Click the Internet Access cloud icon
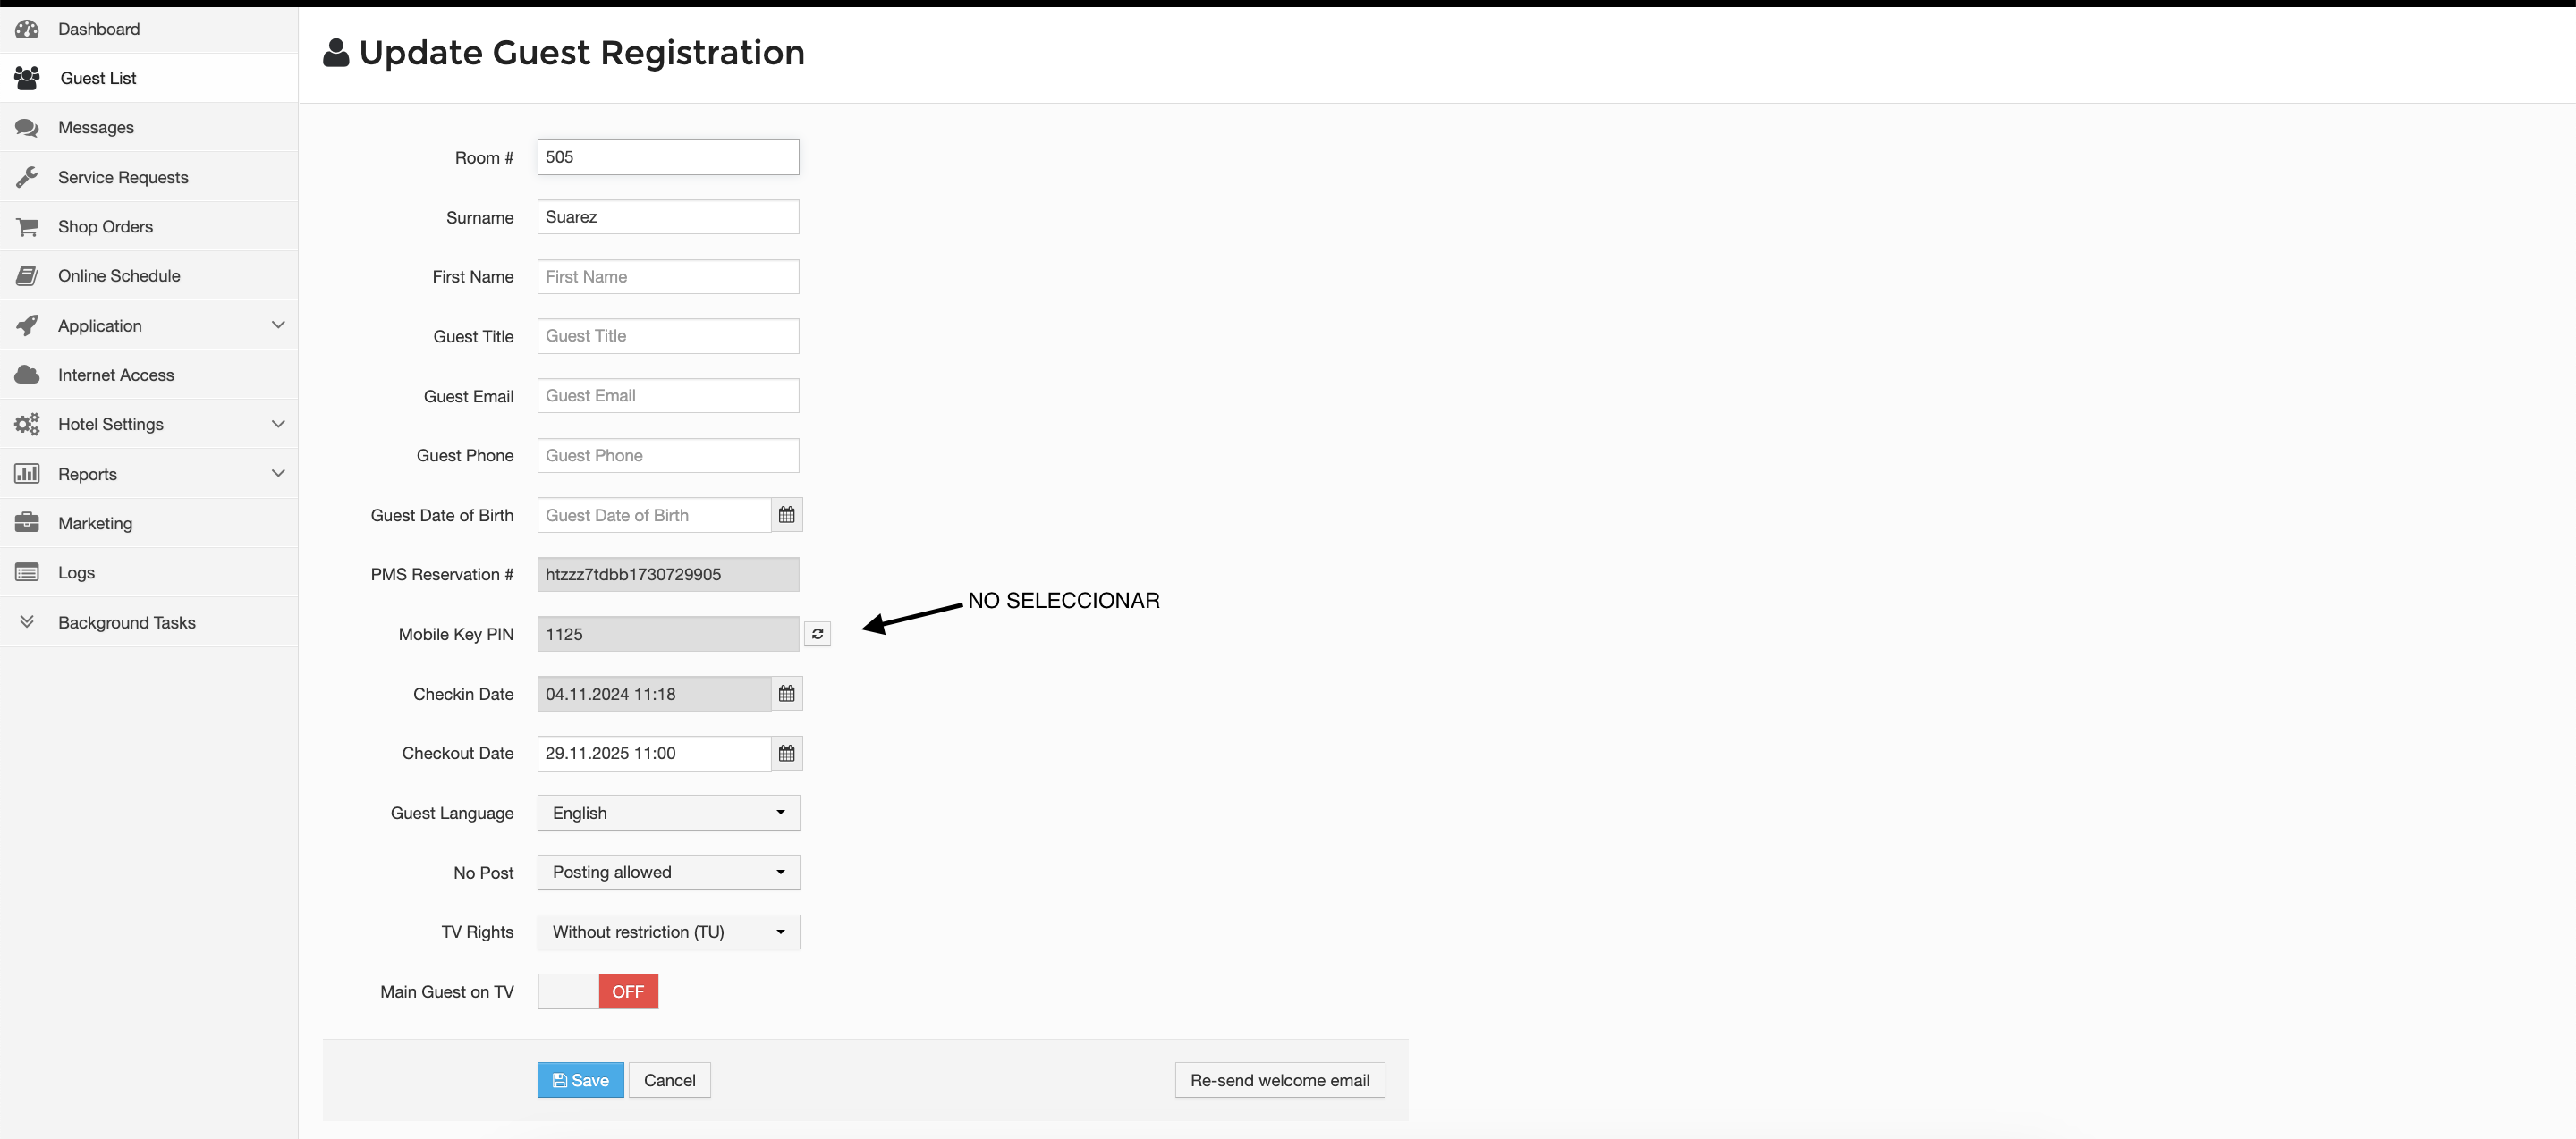Image resolution: width=2576 pixels, height=1139 pixels. (27, 375)
